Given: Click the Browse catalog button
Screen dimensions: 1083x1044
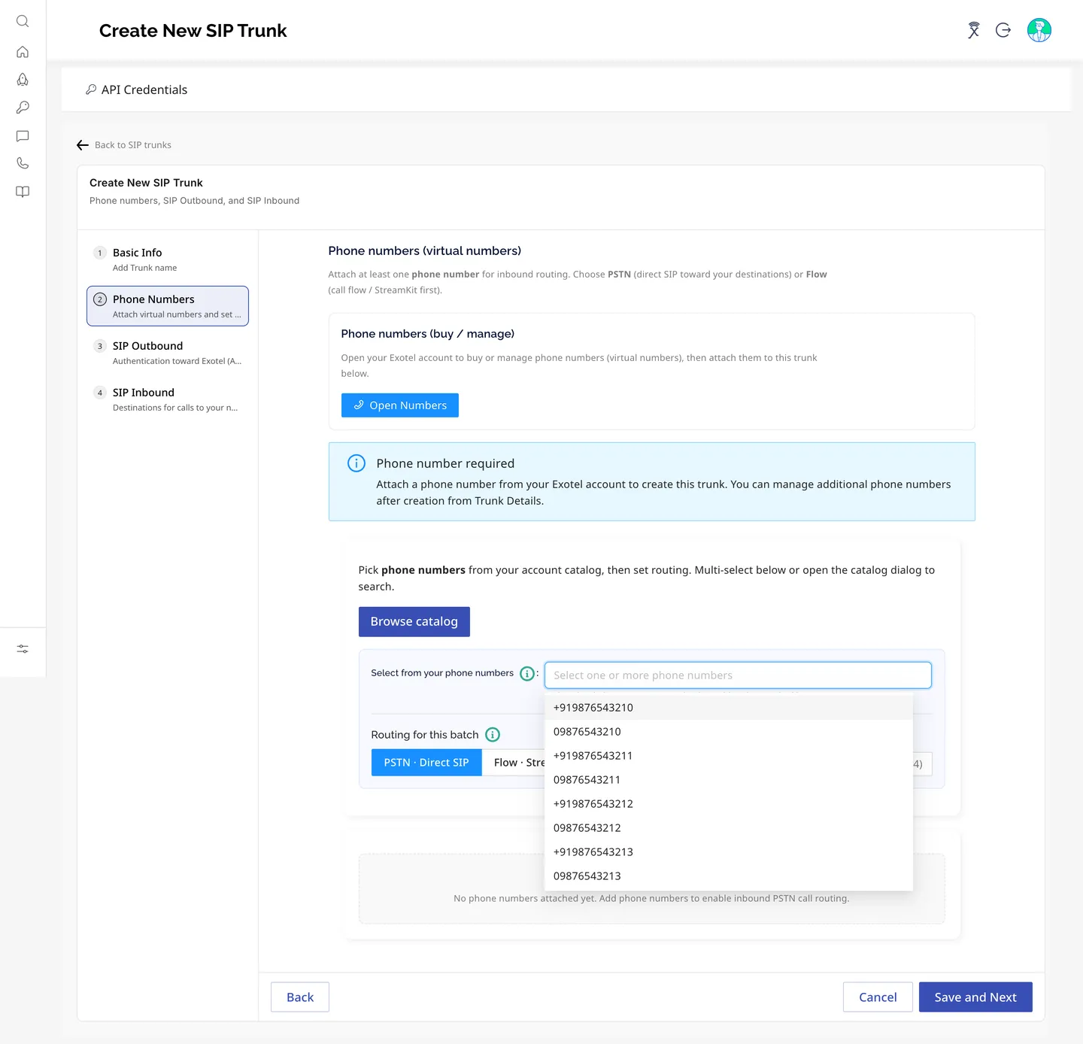Looking at the screenshot, I should pyautogui.click(x=414, y=622).
